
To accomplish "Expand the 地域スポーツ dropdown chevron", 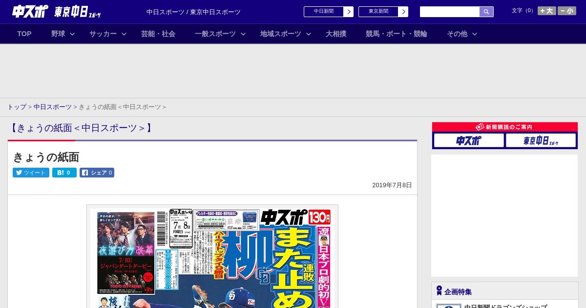I will [x=309, y=34].
